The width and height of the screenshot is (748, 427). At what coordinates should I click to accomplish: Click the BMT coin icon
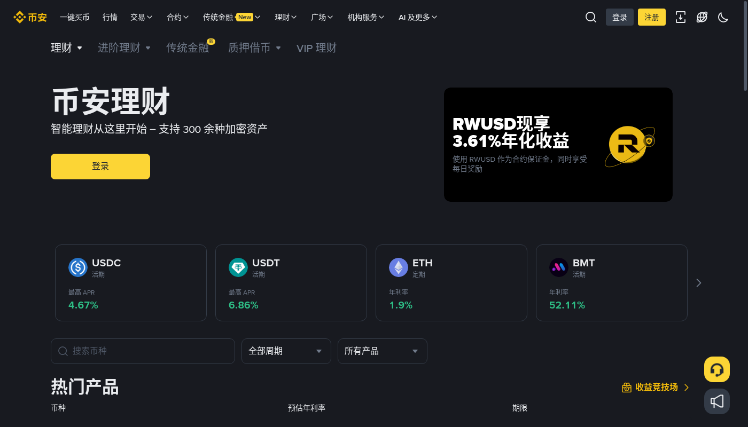tap(559, 267)
